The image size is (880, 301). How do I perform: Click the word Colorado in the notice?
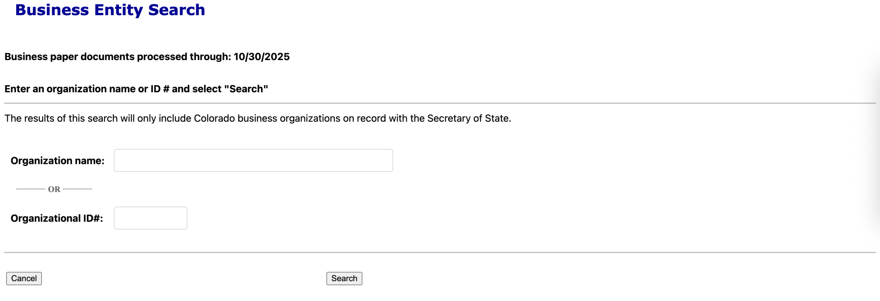(214, 118)
